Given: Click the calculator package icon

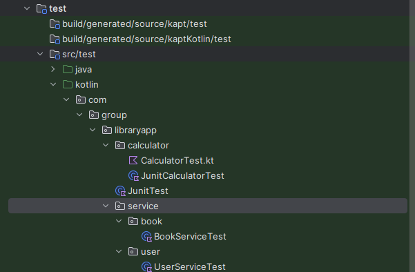Looking at the screenshot, I should pyautogui.click(x=120, y=145).
